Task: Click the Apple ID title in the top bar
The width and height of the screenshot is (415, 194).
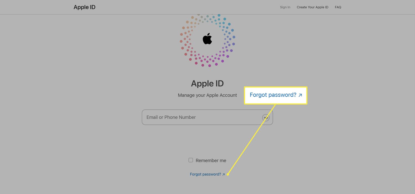Action: pyautogui.click(x=84, y=7)
